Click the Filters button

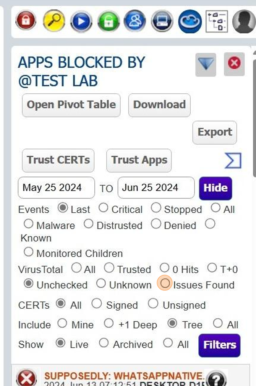[219, 345]
